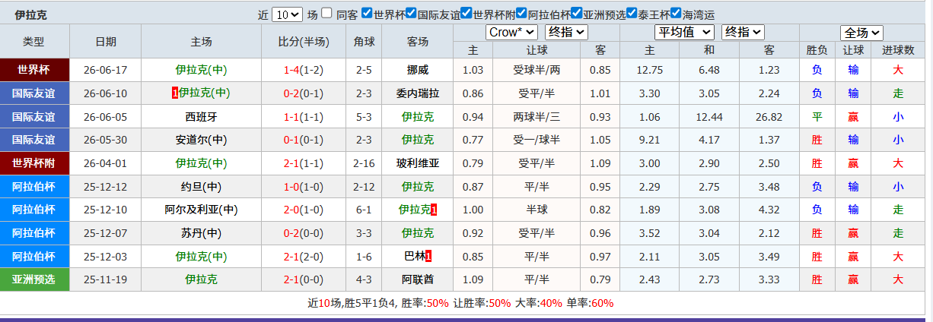The image size is (933, 322).
Task: Click the handicap cell 半球
Action: click(x=537, y=210)
